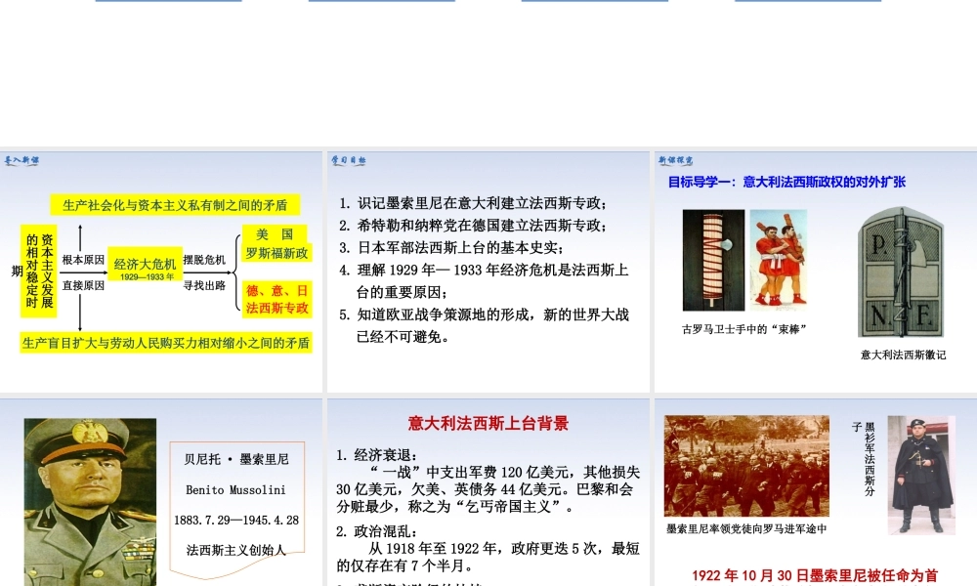977x586 pixels.
Task: Click the Blackshirt soldier photo
Action: point(921,475)
